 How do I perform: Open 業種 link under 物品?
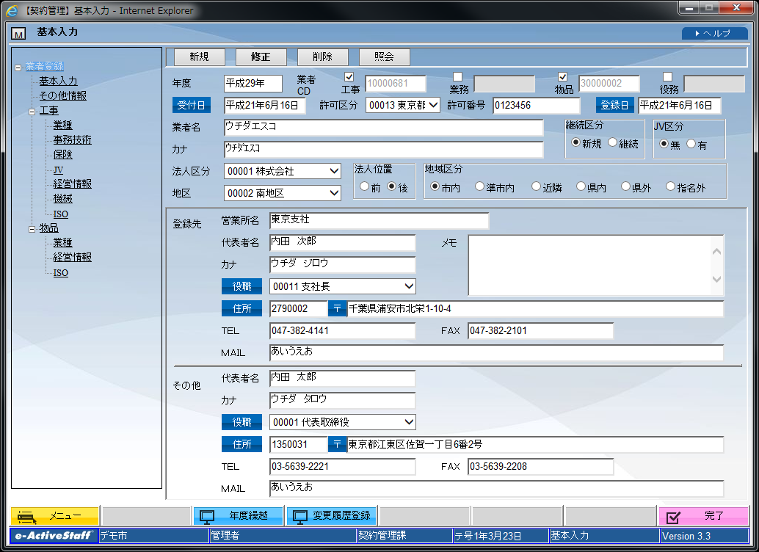[x=62, y=242]
